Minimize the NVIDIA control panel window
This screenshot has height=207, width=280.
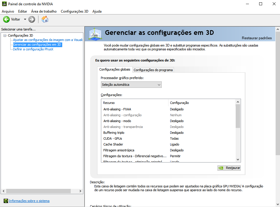pos(247,4)
